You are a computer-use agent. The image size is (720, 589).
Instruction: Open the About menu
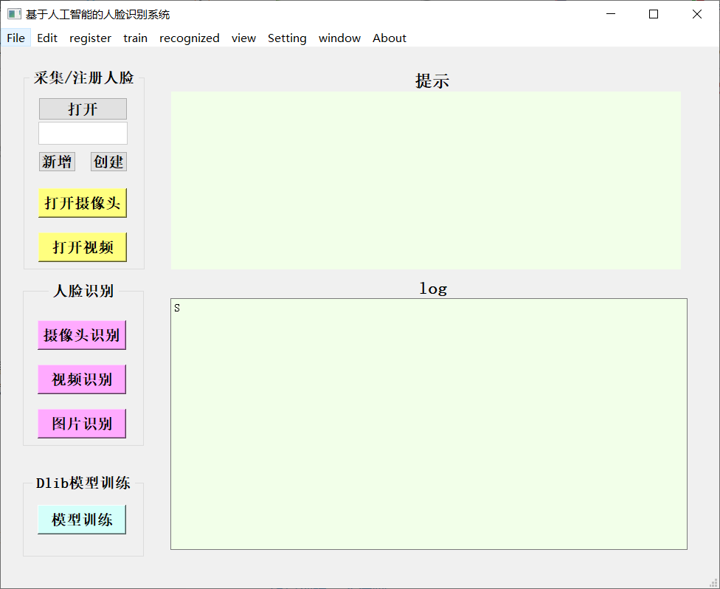click(x=389, y=38)
